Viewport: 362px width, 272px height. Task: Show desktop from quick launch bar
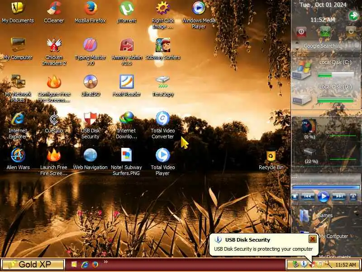click(74, 264)
